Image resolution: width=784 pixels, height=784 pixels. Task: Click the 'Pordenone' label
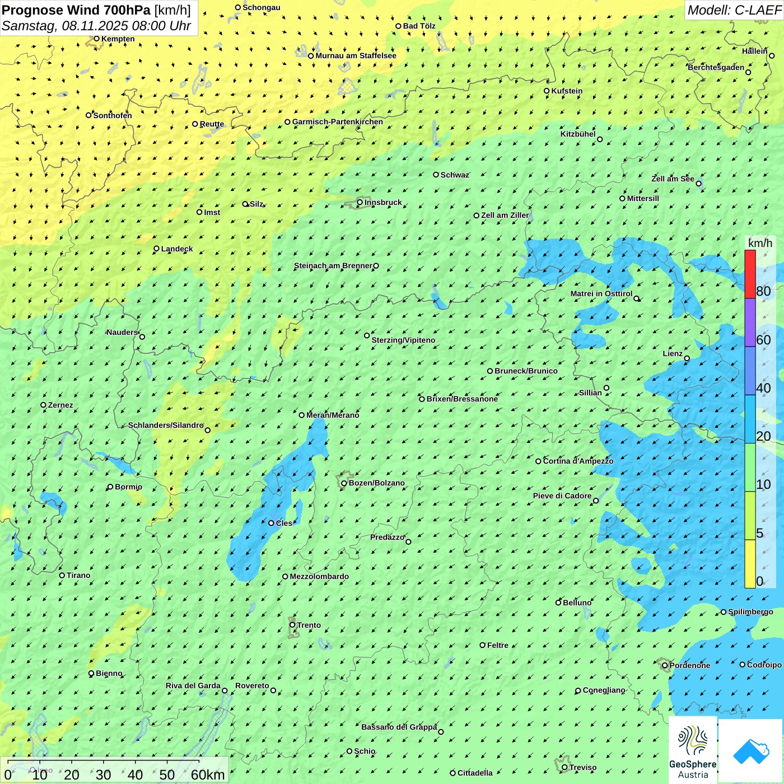coord(690,665)
